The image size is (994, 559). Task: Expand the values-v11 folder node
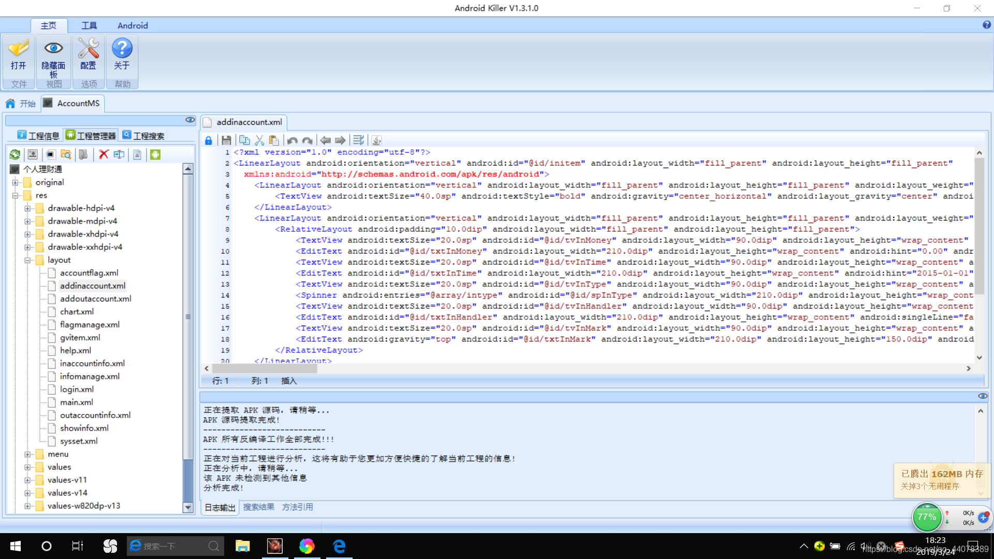[x=27, y=480]
